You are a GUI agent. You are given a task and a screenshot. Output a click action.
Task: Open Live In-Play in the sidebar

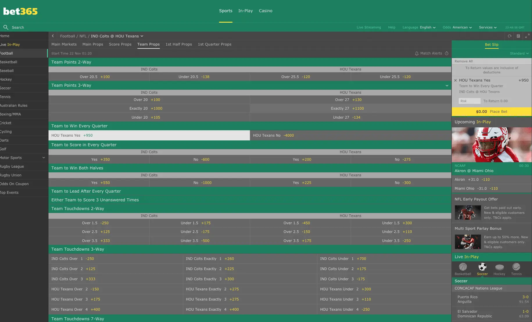[24, 45]
